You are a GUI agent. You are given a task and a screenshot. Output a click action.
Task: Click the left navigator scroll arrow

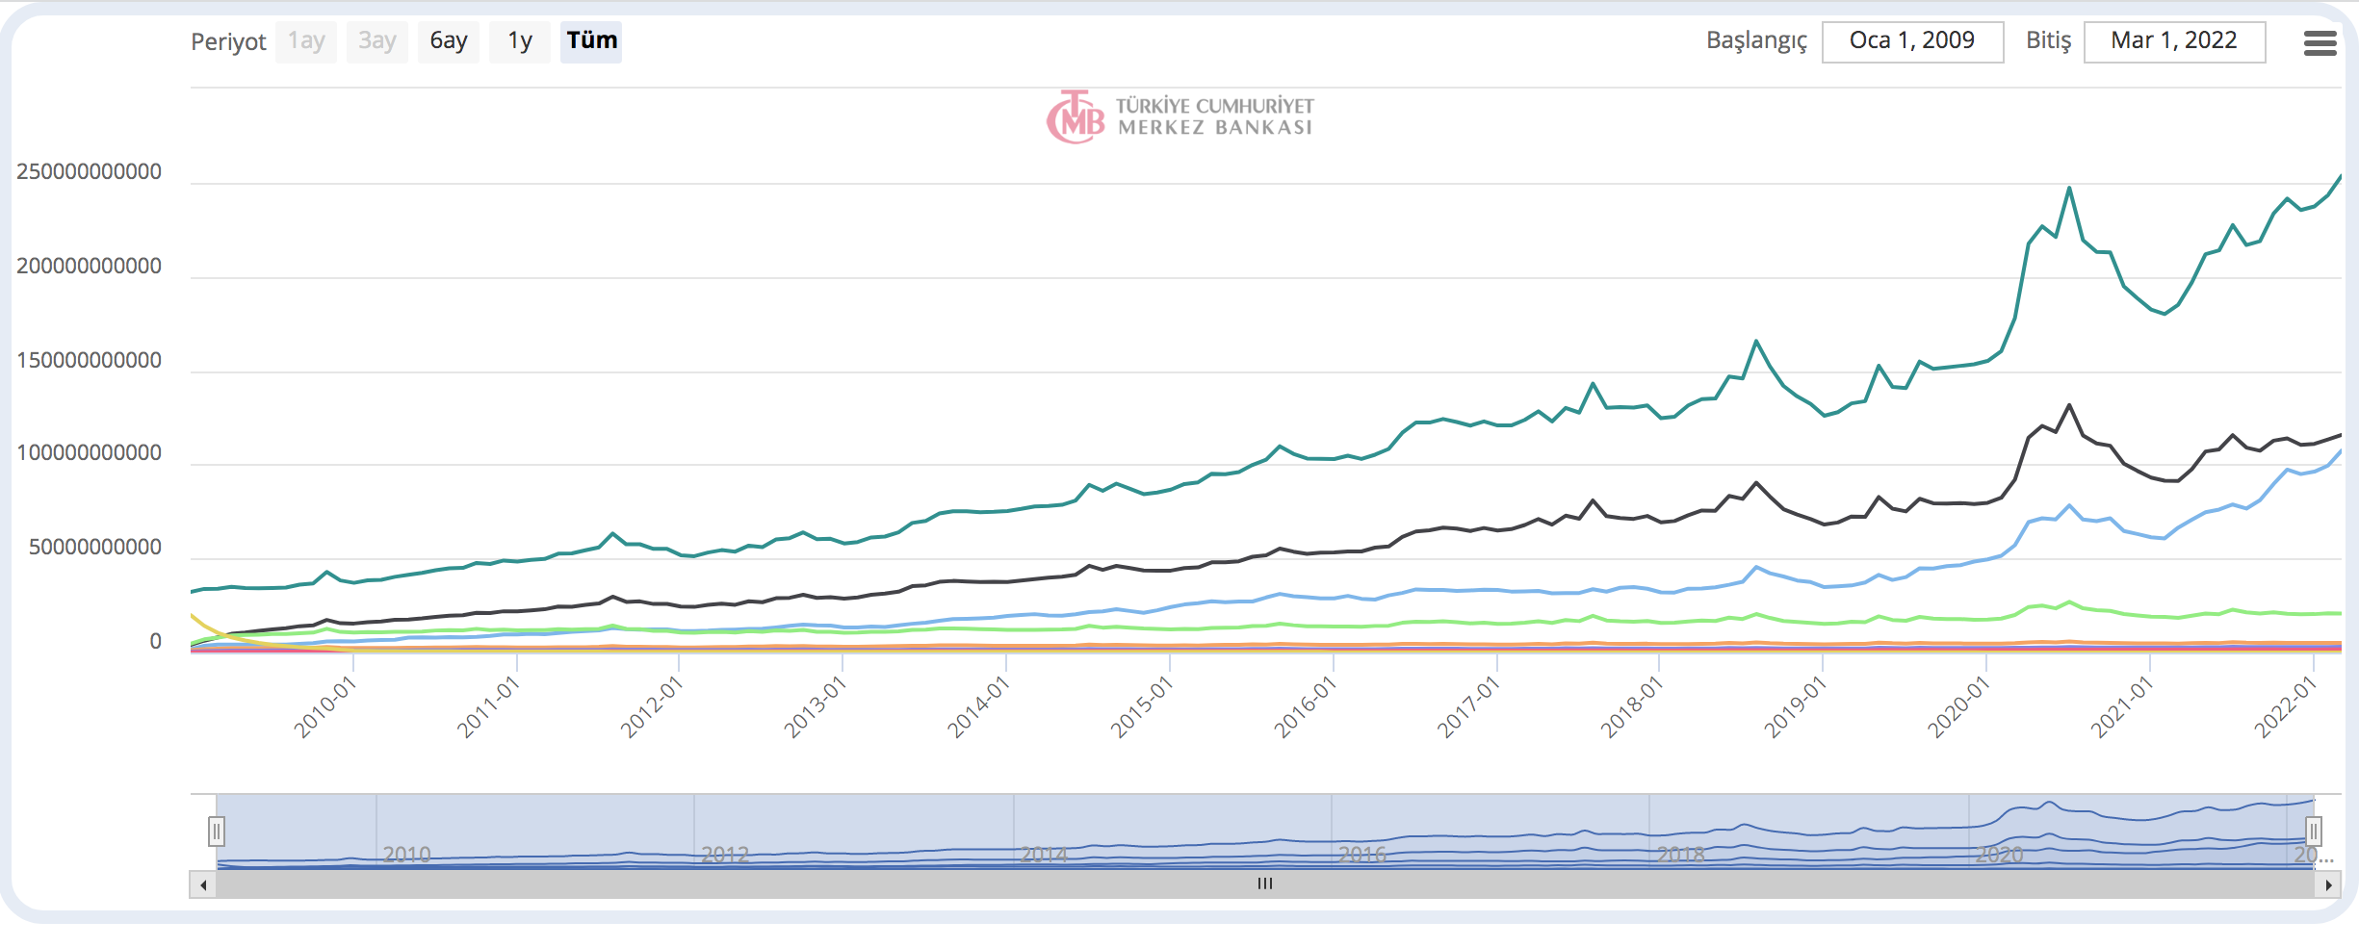[203, 884]
